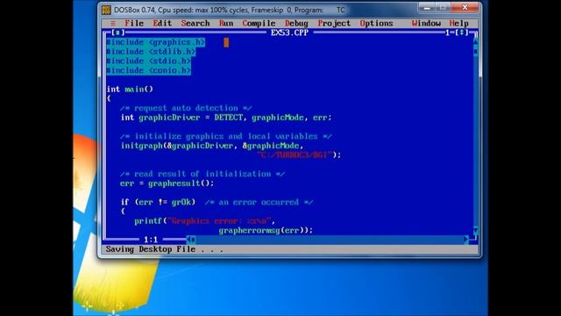Click the 'initgraph(&graphicDriver' line
The image size is (561, 316).
click(212, 146)
